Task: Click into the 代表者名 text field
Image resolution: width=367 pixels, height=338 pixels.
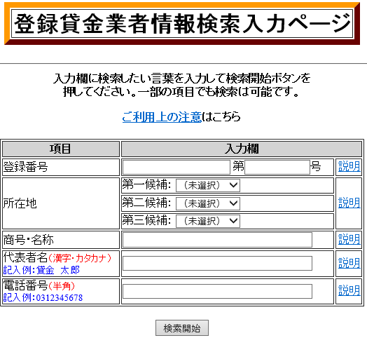Action: (217, 263)
